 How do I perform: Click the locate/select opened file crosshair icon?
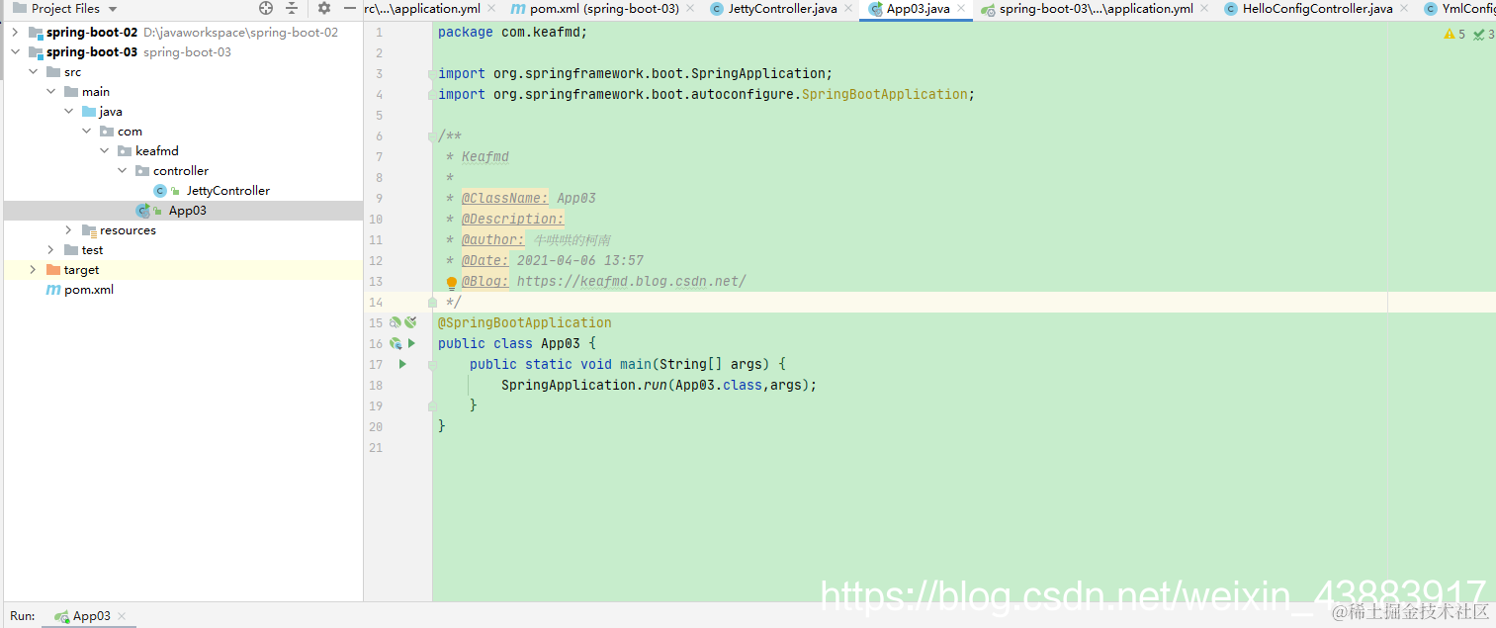click(266, 8)
